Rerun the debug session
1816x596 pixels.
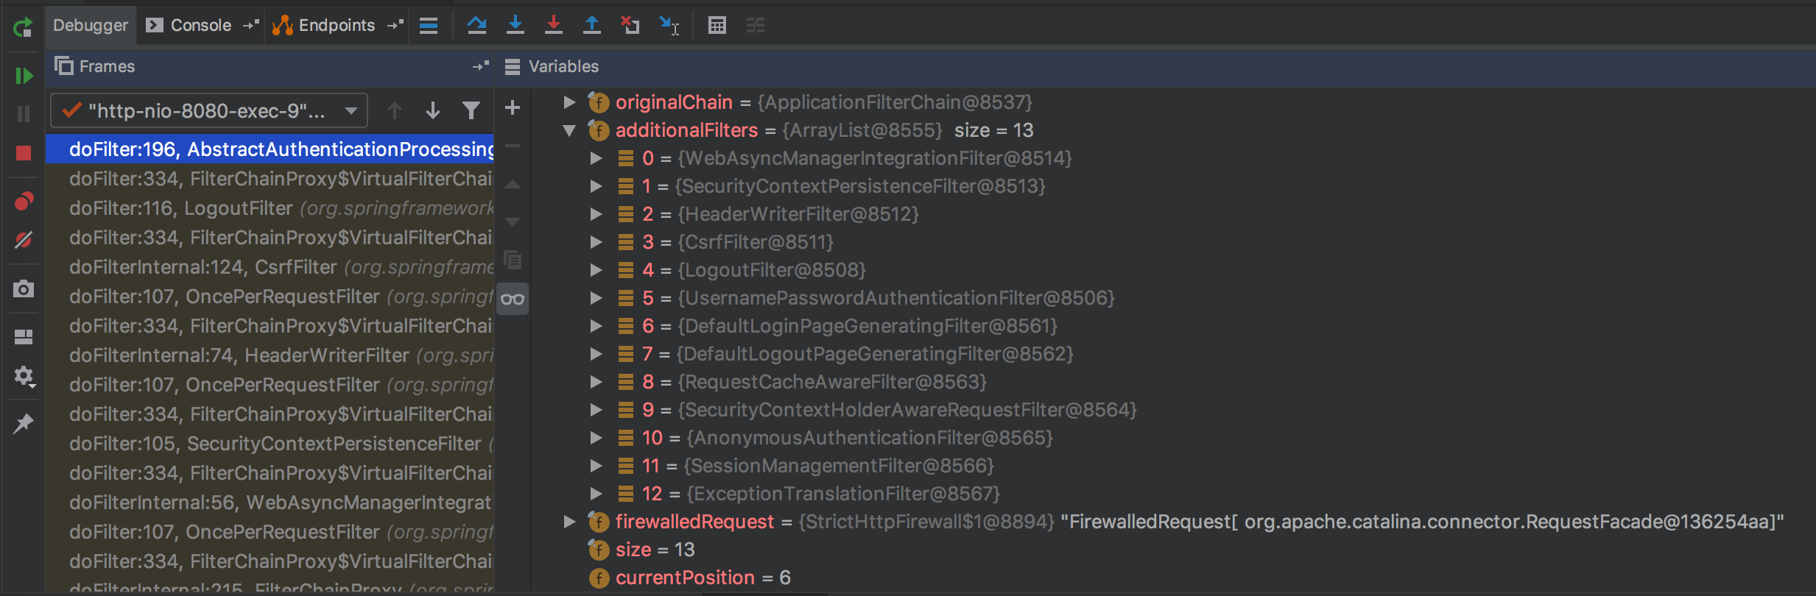pyautogui.click(x=24, y=28)
